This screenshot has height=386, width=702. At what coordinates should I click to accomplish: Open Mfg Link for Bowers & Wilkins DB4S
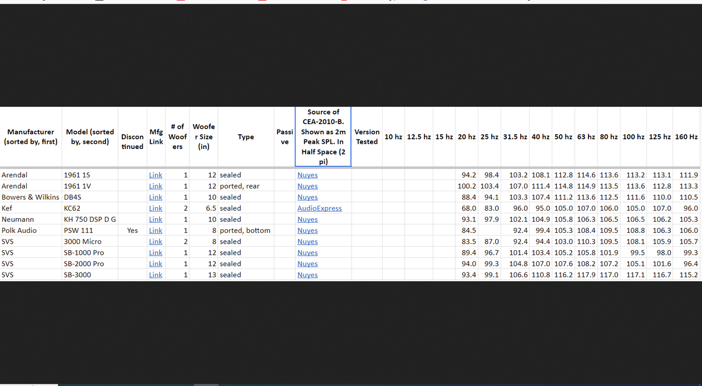tap(155, 197)
